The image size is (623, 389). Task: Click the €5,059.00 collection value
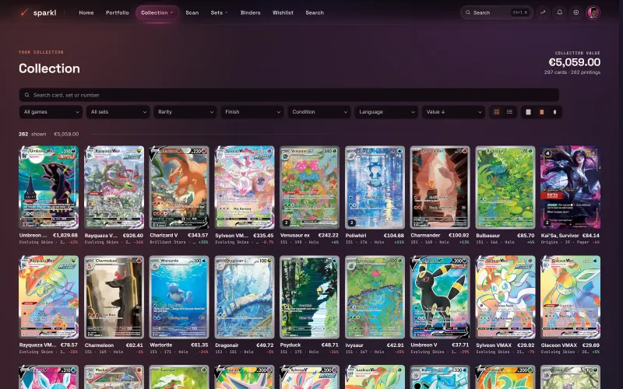tap(575, 62)
